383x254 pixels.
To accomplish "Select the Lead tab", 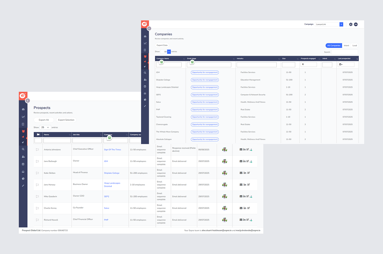I will click(355, 46).
